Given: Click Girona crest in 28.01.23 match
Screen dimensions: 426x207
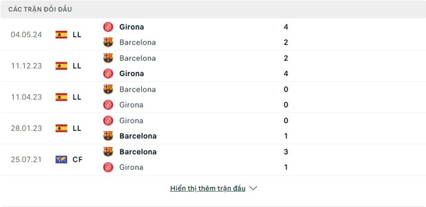Looking at the screenshot, I should [108, 121].
